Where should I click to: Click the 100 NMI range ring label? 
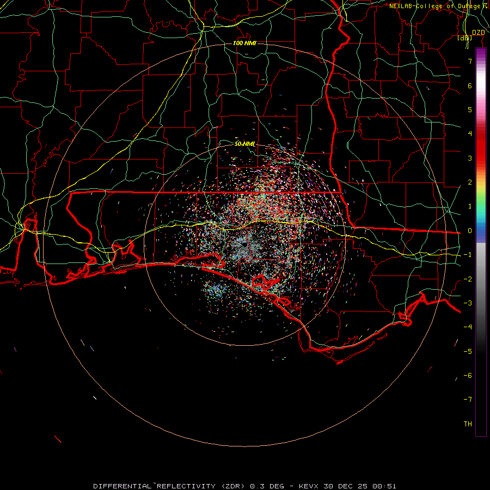(244, 43)
